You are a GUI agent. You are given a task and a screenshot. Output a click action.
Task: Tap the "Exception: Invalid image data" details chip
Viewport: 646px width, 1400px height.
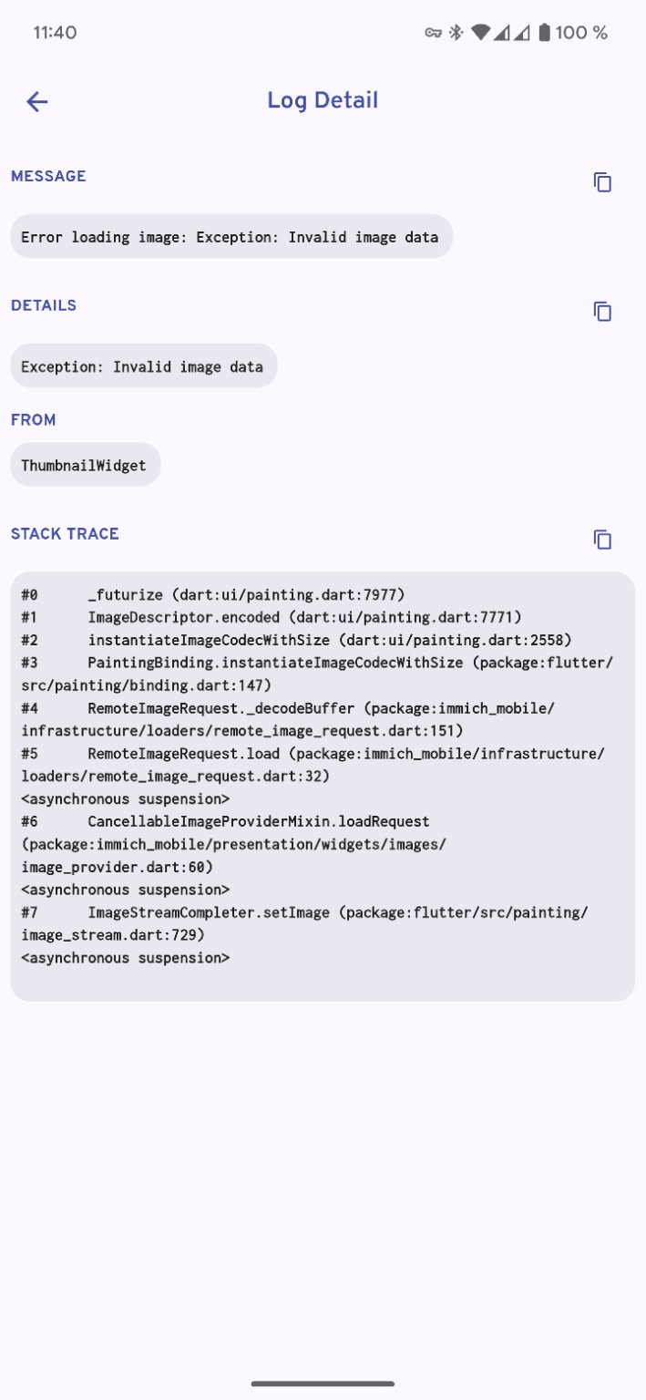tap(143, 366)
